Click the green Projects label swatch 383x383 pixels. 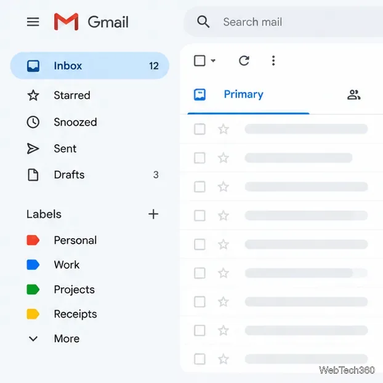pos(33,289)
